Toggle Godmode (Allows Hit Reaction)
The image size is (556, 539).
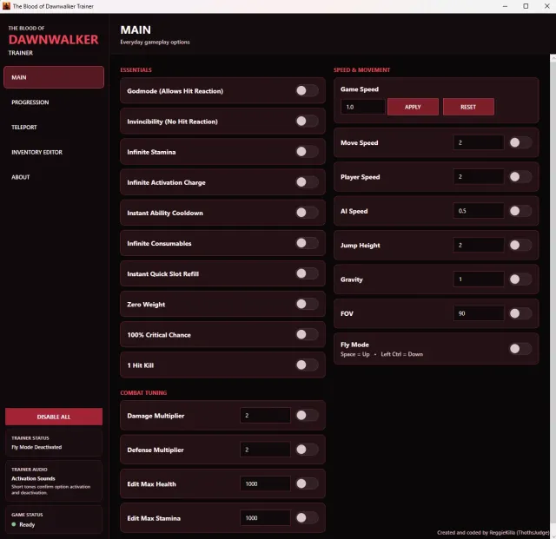point(307,91)
